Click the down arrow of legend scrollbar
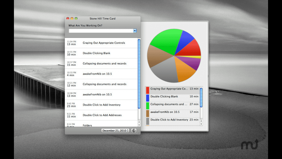Viewport: 282px width, 159px height. (201, 124)
